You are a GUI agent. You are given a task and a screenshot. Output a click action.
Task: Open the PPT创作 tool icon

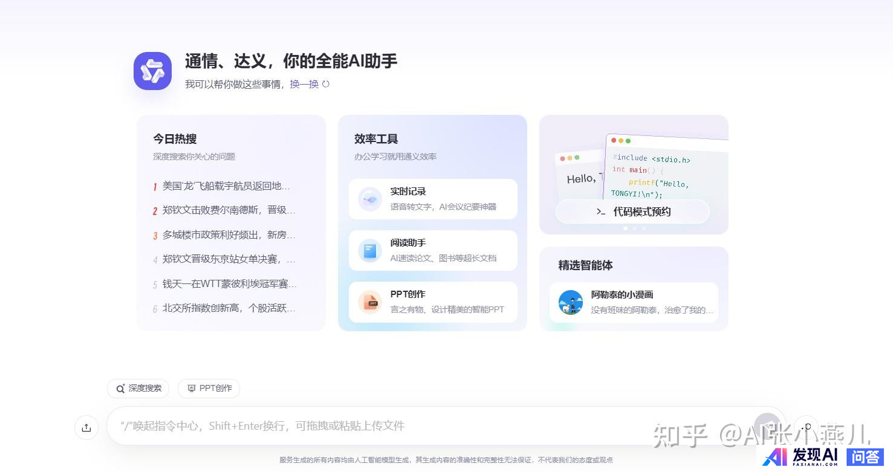tap(369, 302)
